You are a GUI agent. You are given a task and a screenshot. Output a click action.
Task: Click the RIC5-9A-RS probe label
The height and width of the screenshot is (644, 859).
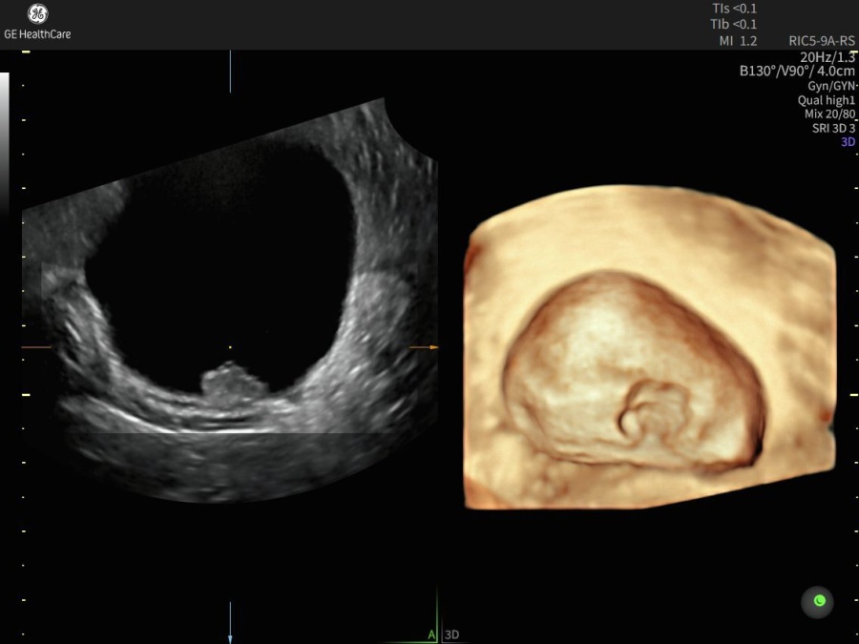[821, 42]
